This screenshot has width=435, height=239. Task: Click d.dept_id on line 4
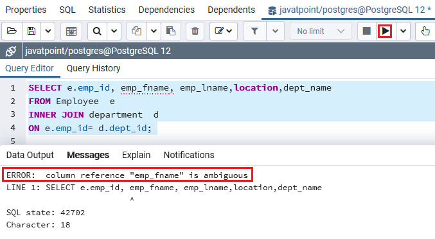[x=122, y=128]
